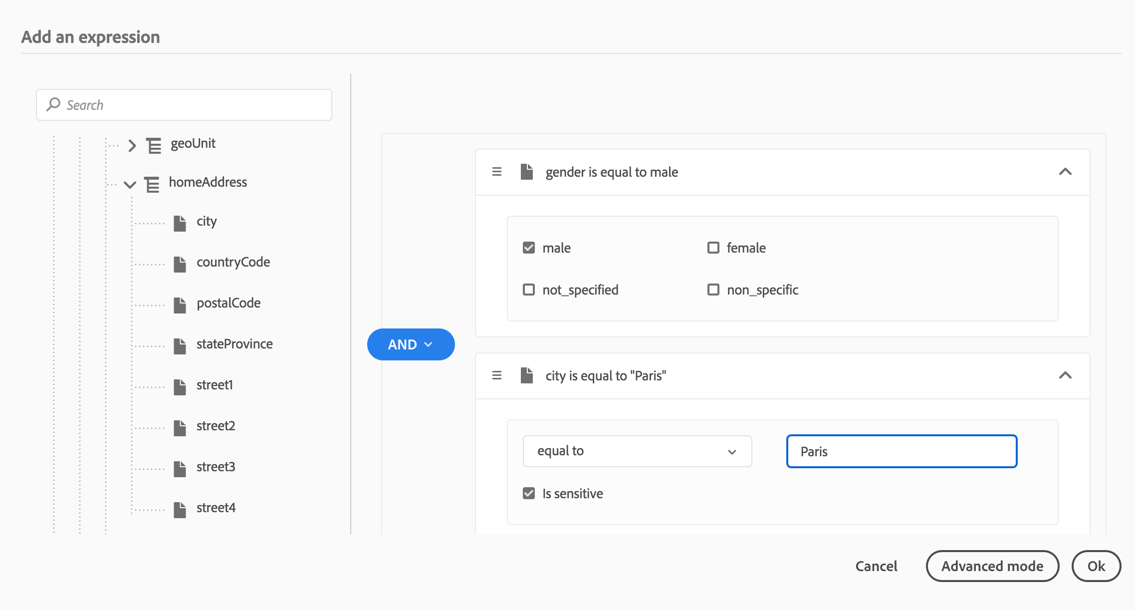
Task: Check the female checkbox
Action: click(713, 248)
